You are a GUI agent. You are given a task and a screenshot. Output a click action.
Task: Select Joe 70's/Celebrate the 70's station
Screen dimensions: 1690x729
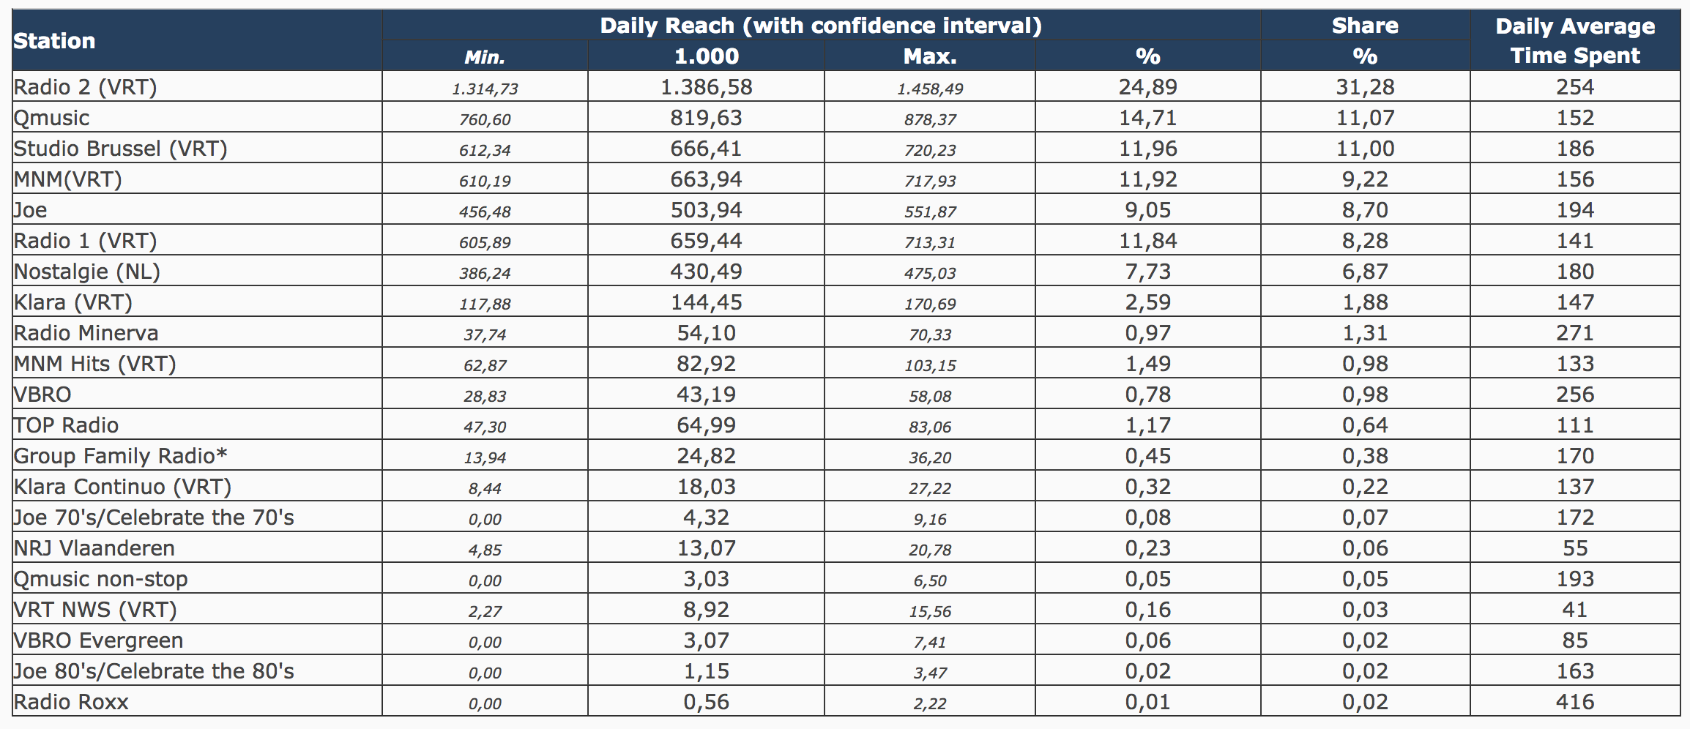pyautogui.click(x=154, y=517)
